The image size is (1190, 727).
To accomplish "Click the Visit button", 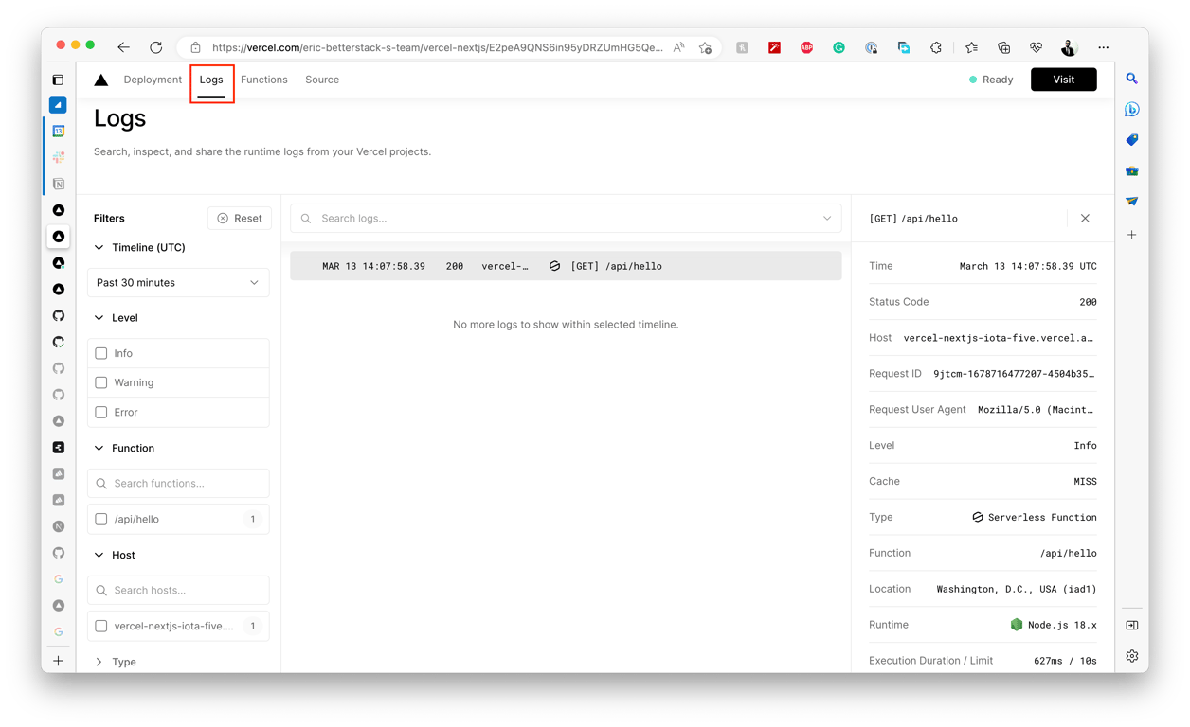I will pos(1064,80).
